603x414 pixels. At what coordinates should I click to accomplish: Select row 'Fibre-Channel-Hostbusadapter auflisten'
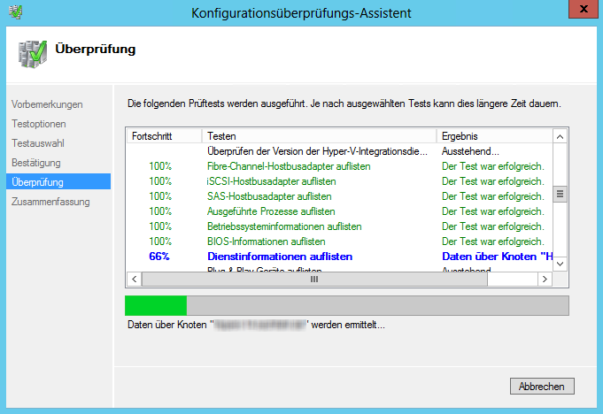(x=339, y=166)
